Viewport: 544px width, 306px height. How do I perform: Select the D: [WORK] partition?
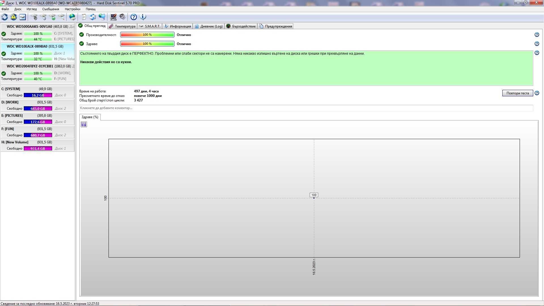37,105
